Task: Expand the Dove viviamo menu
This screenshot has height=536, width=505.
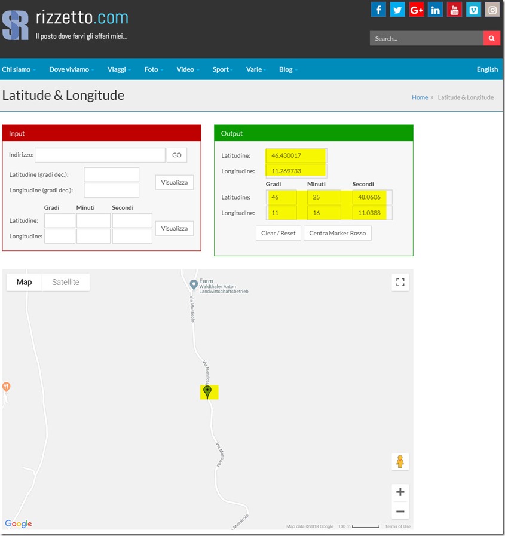Action: [71, 69]
